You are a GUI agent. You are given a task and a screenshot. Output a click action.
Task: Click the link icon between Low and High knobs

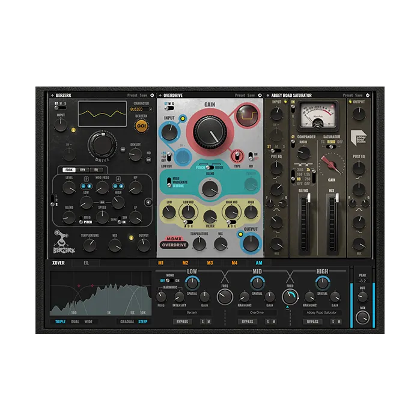tap(102, 202)
